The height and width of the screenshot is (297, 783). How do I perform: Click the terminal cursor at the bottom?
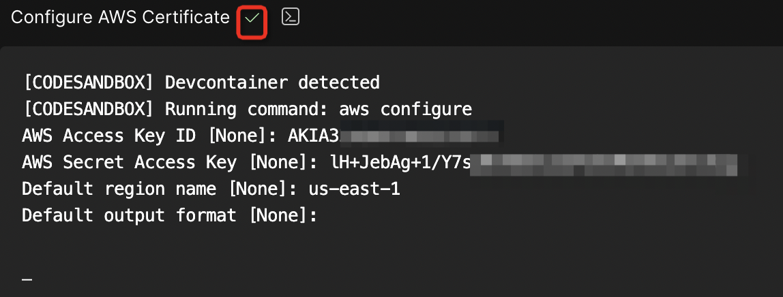[27, 280]
